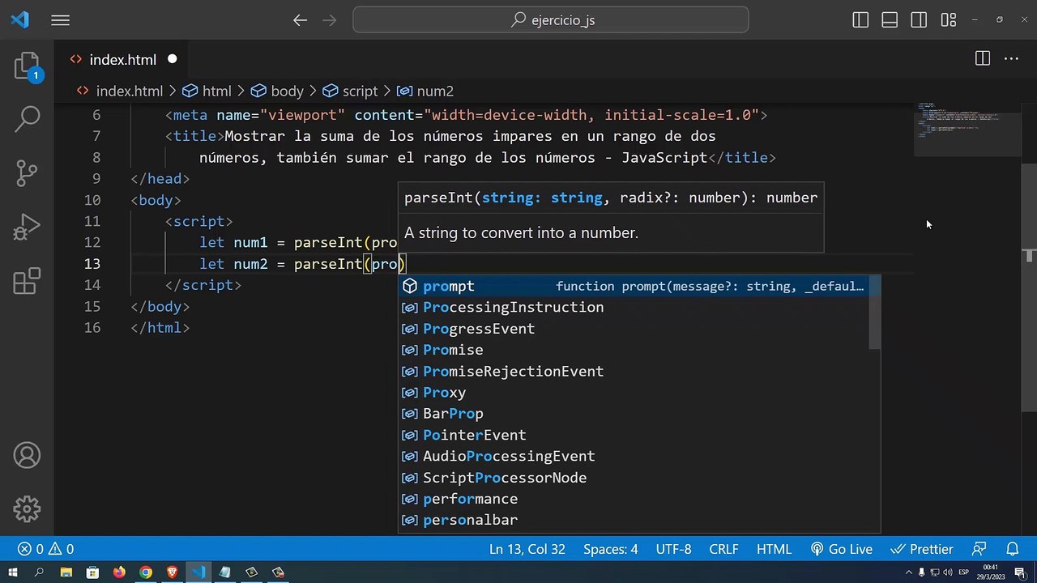
Task: Open editor More Actions ellipsis menu
Action: [1011, 59]
